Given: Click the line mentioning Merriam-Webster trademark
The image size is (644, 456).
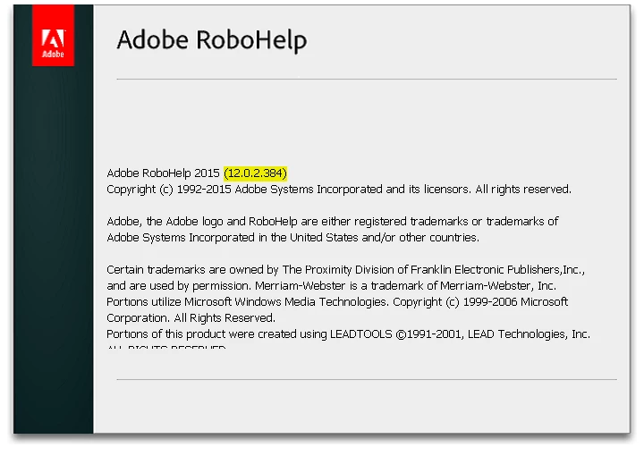Looking at the screenshot, I should (331, 285).
